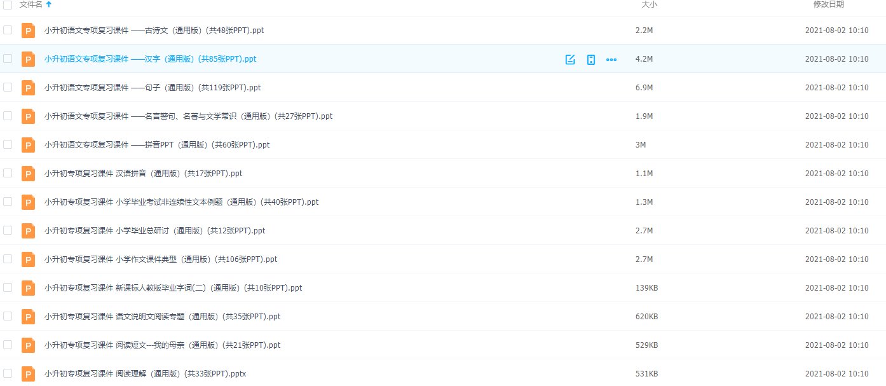This screenshot has width=886, height=386.
Task: Open 名言警句、名著与文学常识 ppt file
Action: click(188, 116)
